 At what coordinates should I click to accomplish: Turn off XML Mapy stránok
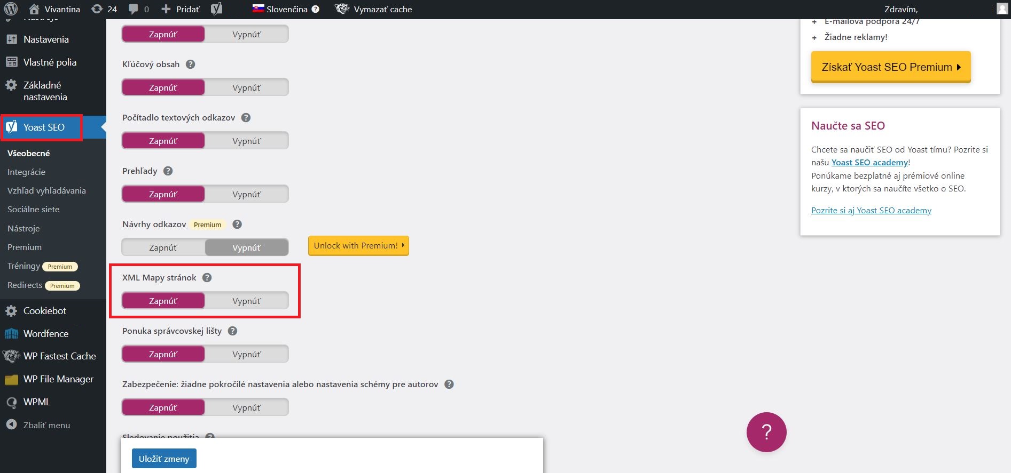(x=247, y=301)
